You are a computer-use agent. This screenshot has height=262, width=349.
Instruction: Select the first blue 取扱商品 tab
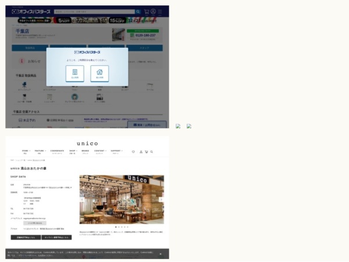[x=30, y=48]
